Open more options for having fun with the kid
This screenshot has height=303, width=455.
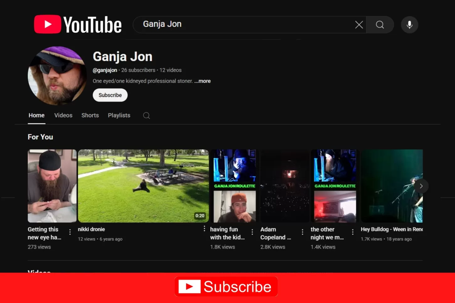(252, 232)
